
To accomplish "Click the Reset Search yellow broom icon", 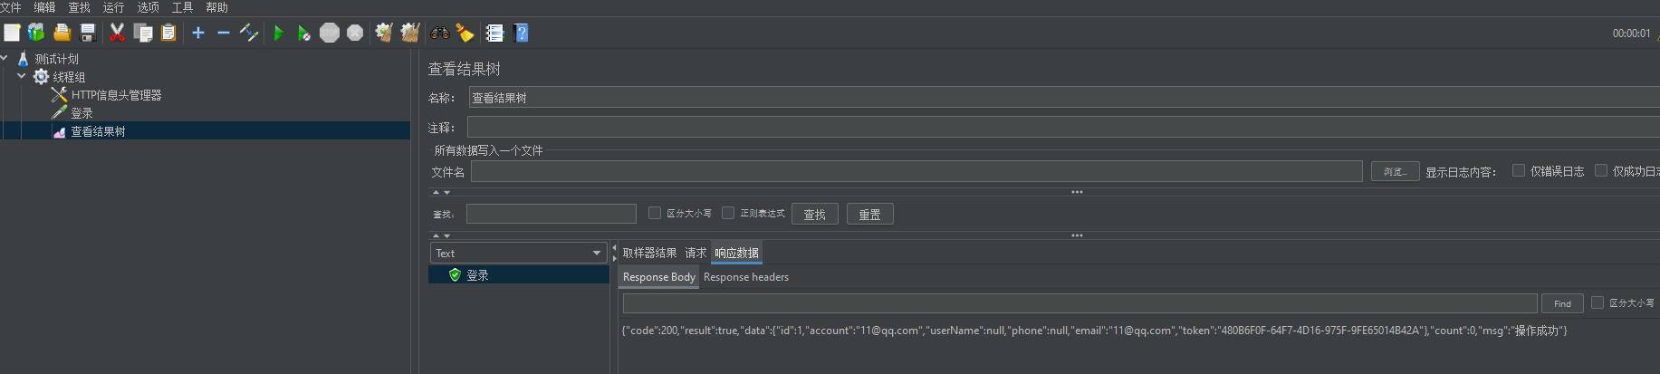I will (465, 33).
